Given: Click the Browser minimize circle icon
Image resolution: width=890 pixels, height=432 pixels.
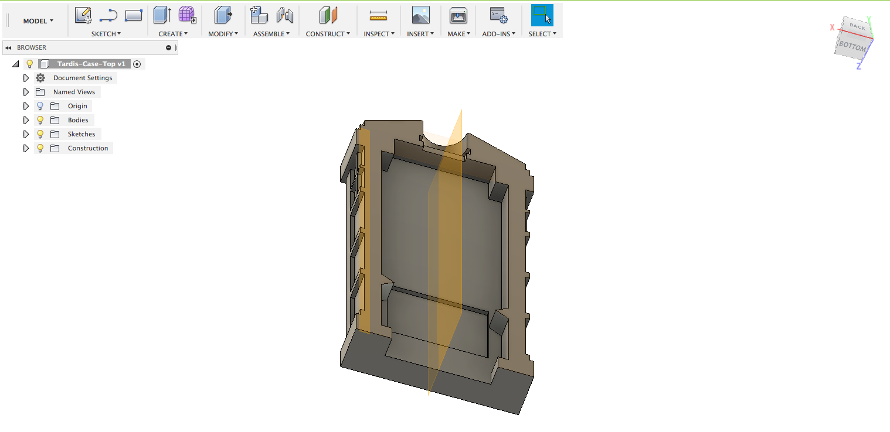Looking at the screenshot, I should point(168,47).
